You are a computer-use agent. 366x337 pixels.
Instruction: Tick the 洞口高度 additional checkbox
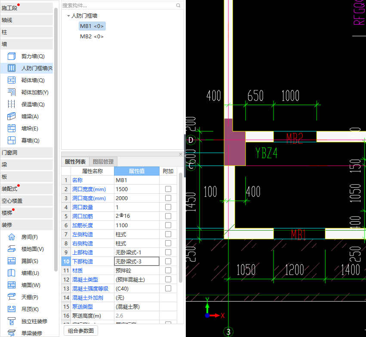(x=168, y=198)
